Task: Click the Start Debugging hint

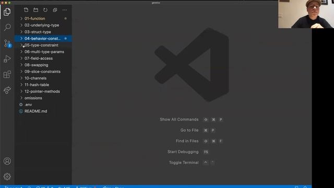Action: [x=183, y=152]
